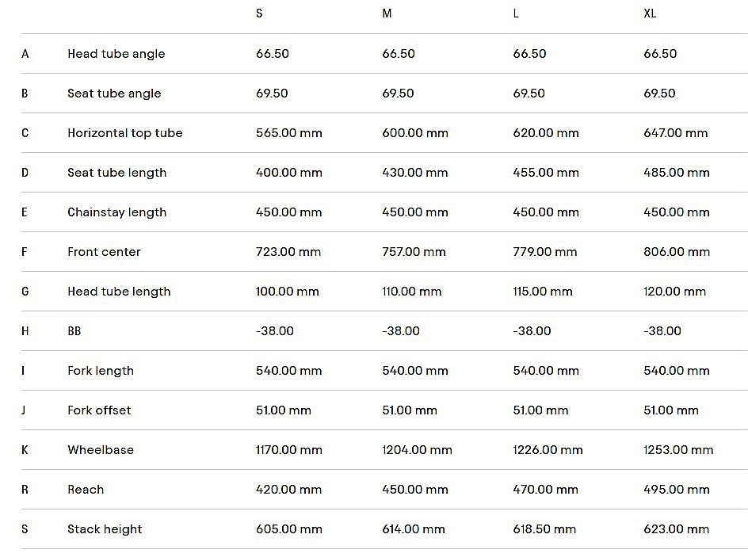This screenshot has height=557, width=748.
Task: Select the Seat tube angle row label
Action: (114, 93)
